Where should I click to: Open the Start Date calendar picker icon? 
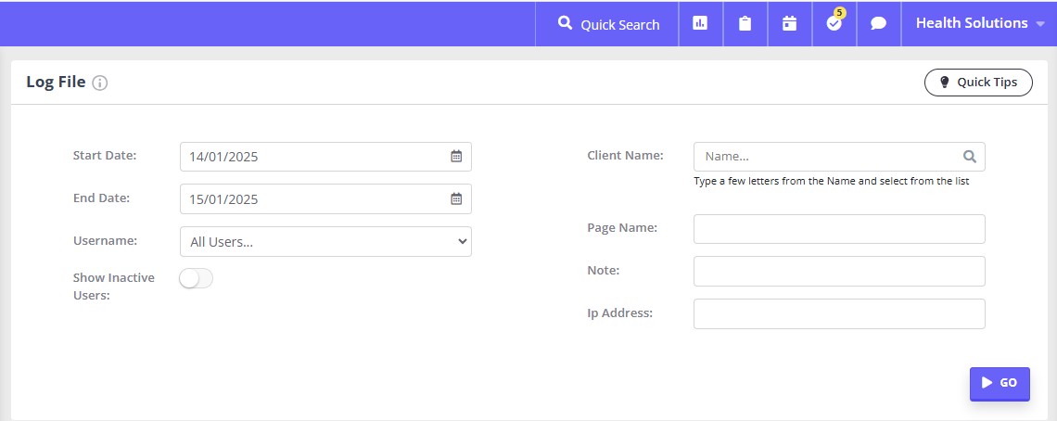click(456, 157)
